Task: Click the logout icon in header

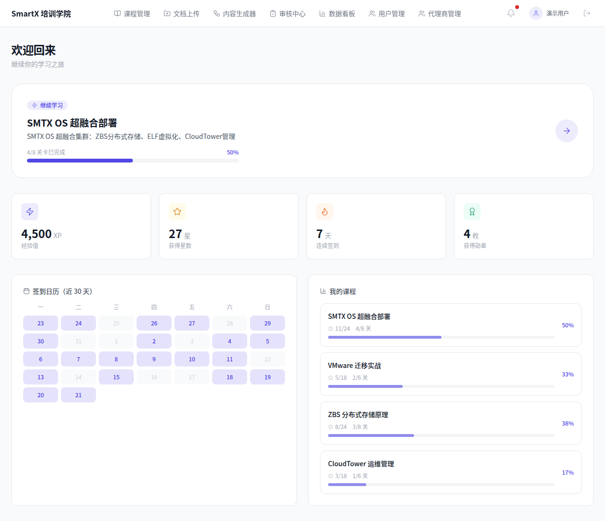Action: (587, 13)
